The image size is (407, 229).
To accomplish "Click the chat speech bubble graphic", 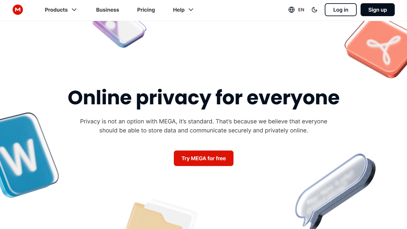I will tap(335, 191).
